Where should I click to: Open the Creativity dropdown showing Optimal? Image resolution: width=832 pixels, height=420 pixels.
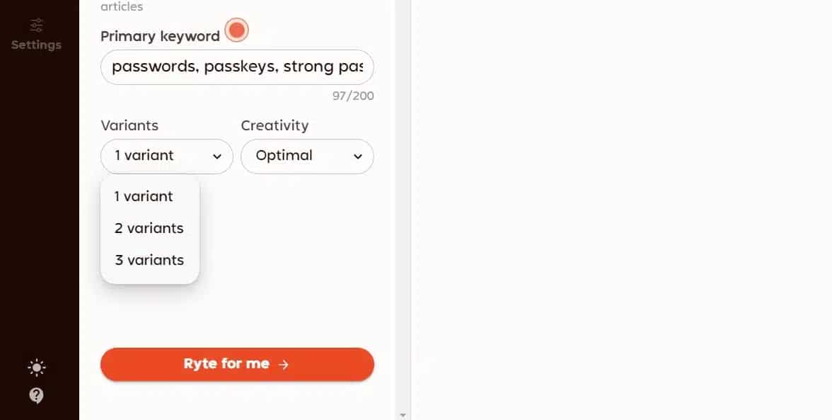tap(307, 156)
